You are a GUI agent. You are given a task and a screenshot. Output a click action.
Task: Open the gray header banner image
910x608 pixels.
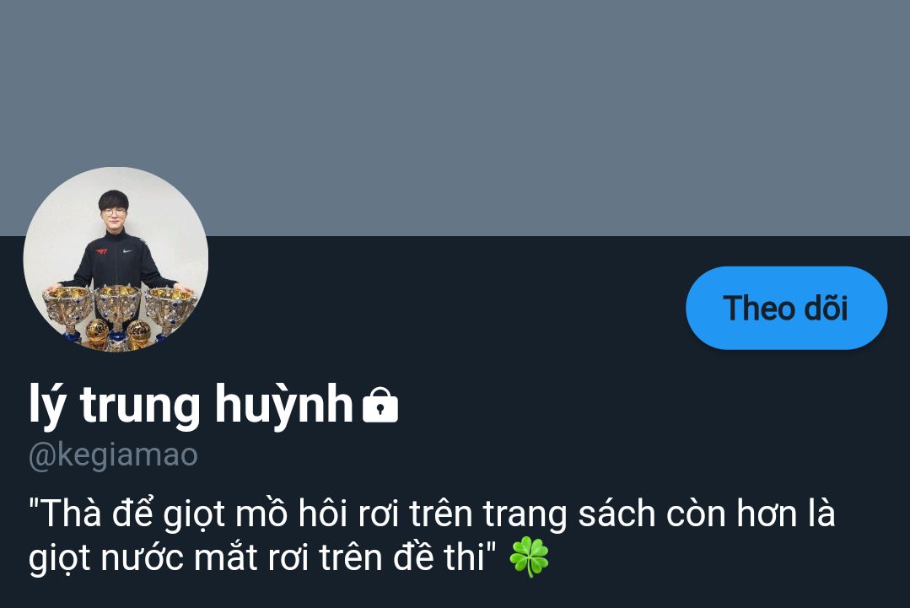click(x=455, y=118)
